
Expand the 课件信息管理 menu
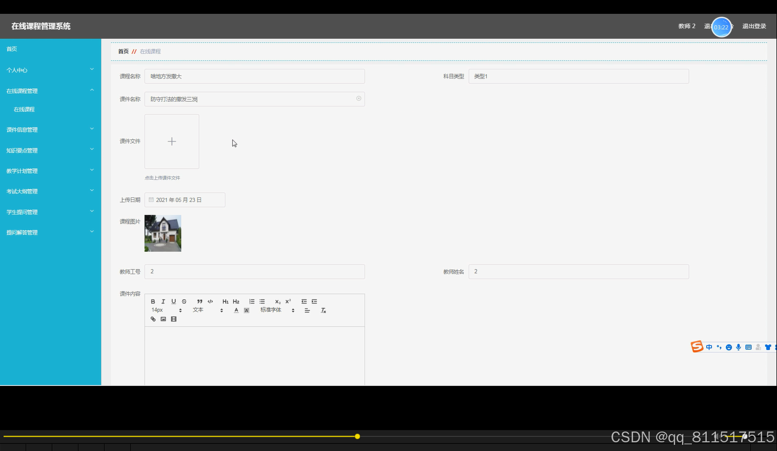tap(50, 130)
